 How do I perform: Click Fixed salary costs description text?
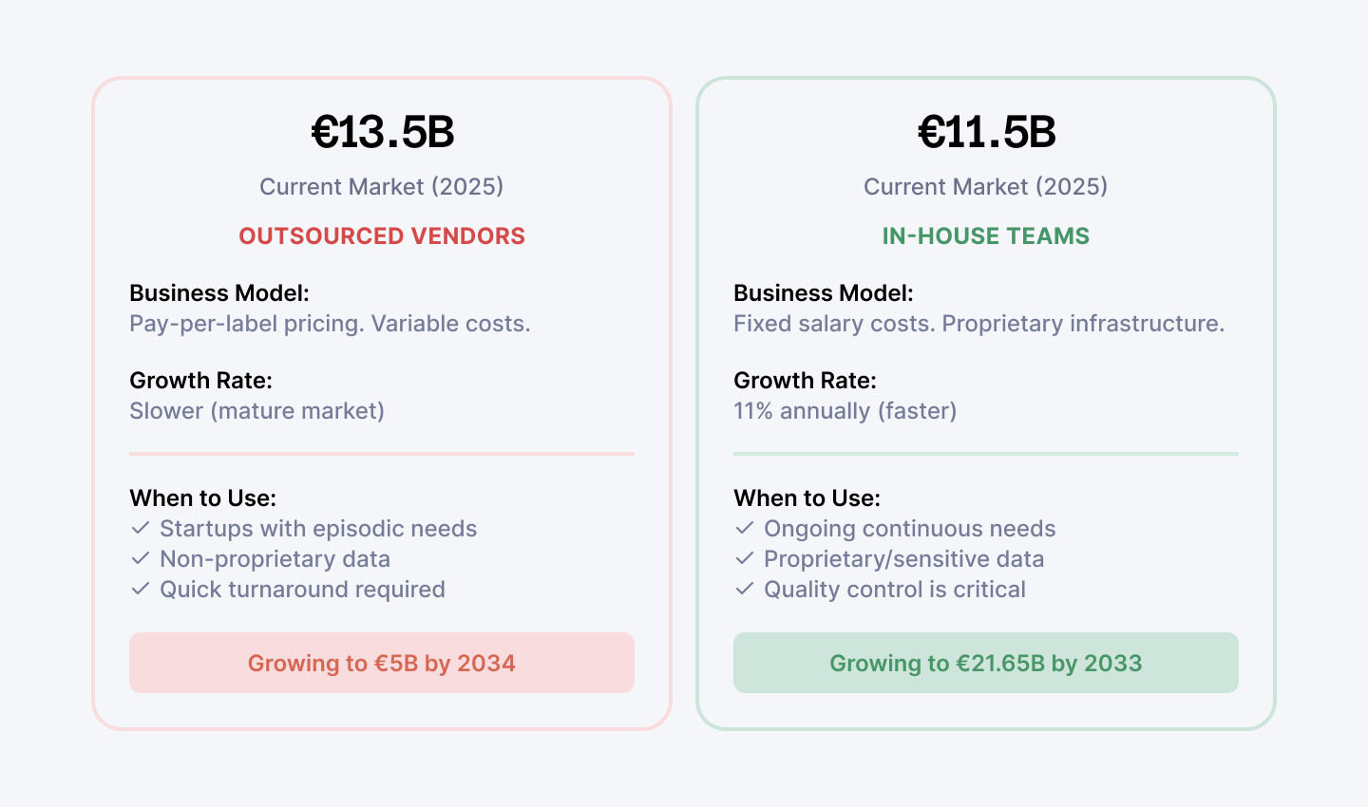pyautogui.click(x=978, y=324)
